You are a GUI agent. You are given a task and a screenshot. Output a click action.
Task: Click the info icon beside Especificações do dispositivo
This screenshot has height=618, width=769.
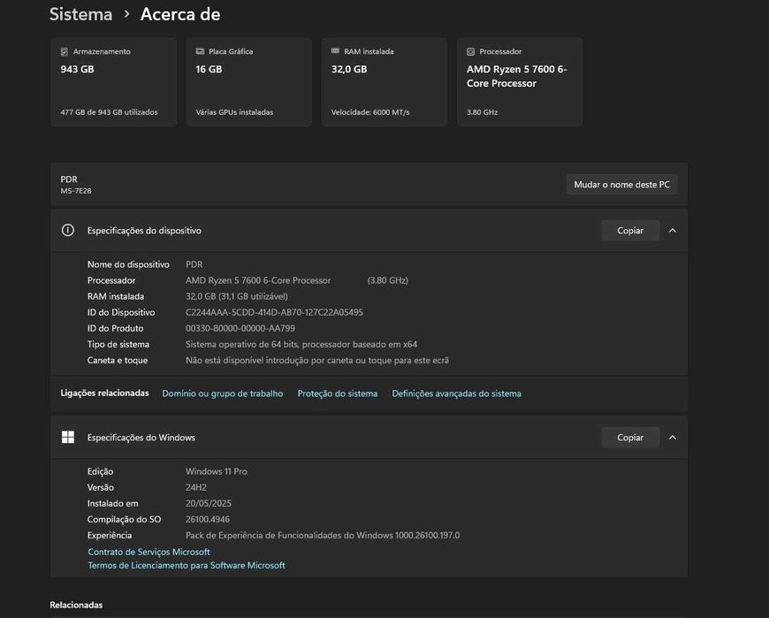tap(68, 230)
